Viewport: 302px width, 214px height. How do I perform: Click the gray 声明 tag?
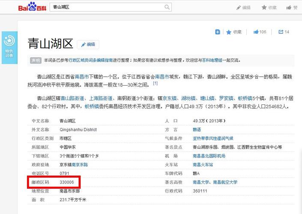click(x=36, y=60)
